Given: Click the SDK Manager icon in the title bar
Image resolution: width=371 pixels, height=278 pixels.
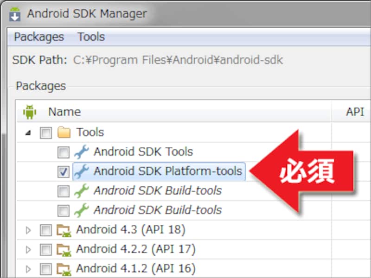Looking at the screenshot, I should (x=14, y=13).
